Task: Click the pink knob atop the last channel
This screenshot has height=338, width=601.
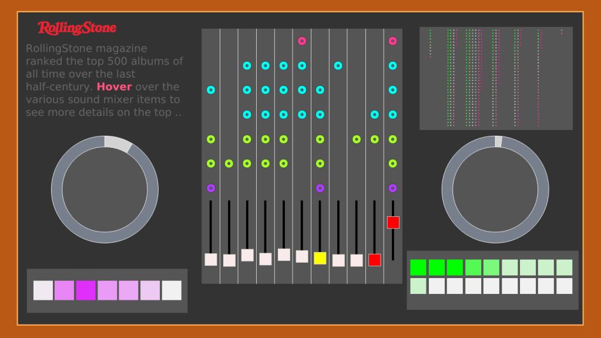Action: (x=392, y=41)
